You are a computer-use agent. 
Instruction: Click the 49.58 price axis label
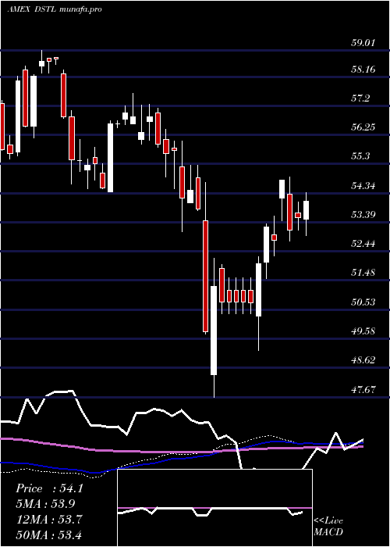(x=363, y=331)
